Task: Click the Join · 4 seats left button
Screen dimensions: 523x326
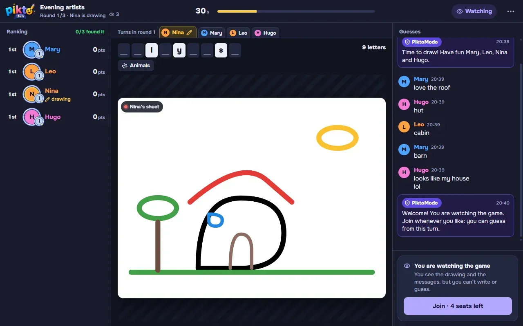Action: pyautogui.click(x=458, y=306)
